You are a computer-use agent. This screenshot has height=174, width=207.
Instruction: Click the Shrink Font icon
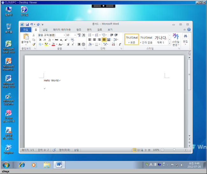(73, 45)
